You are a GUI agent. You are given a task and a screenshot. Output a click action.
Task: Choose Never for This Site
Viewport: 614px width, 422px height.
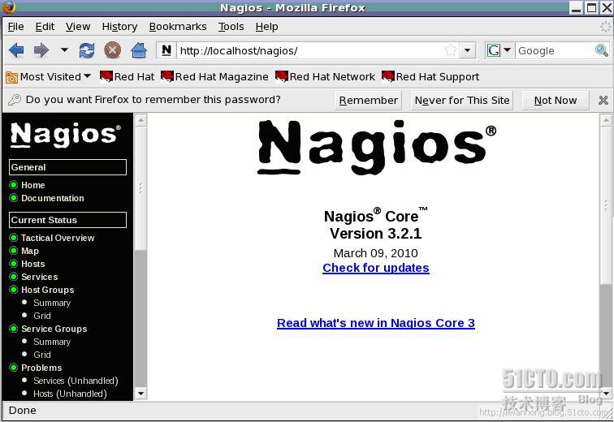pyautogui.click(x=461, y=101)
